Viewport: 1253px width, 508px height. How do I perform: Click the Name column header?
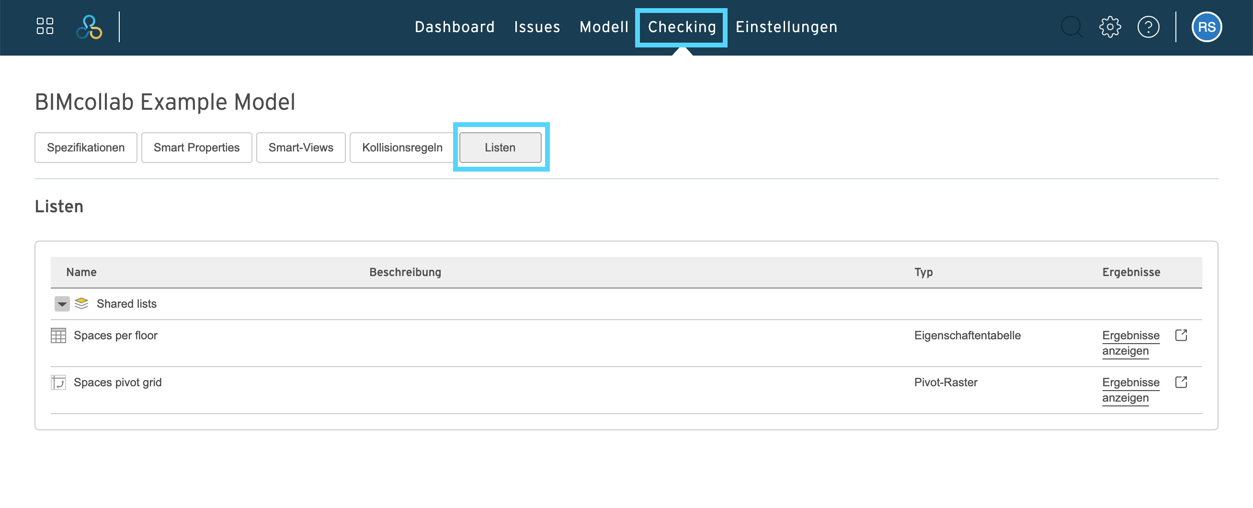coord(81,272)
